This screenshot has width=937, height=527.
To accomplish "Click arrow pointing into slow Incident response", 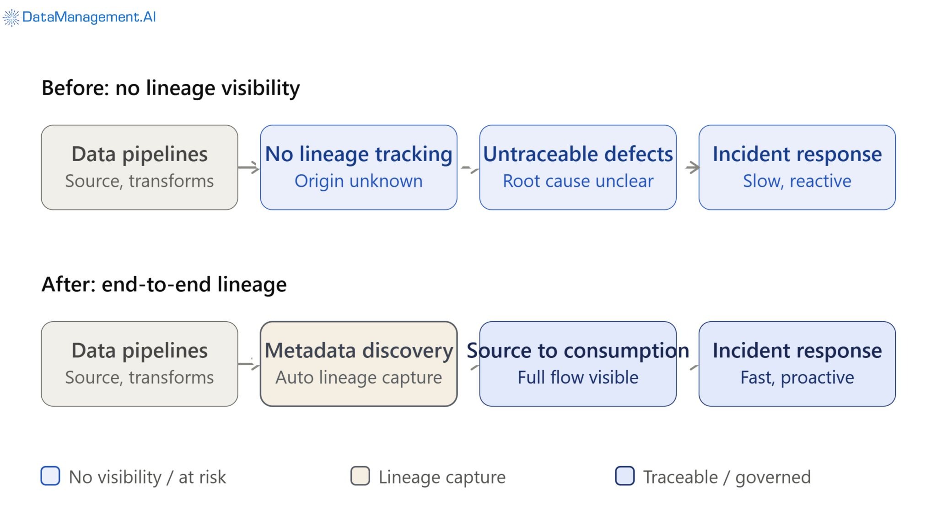I will click(692, 167).
